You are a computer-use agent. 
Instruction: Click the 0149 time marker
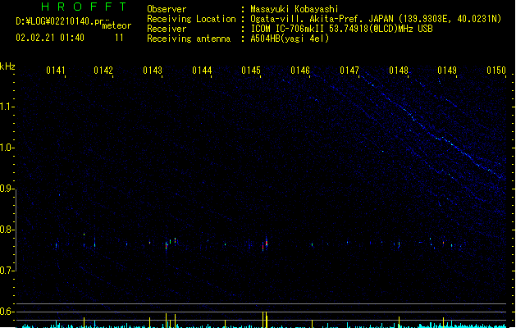point(447,71)
